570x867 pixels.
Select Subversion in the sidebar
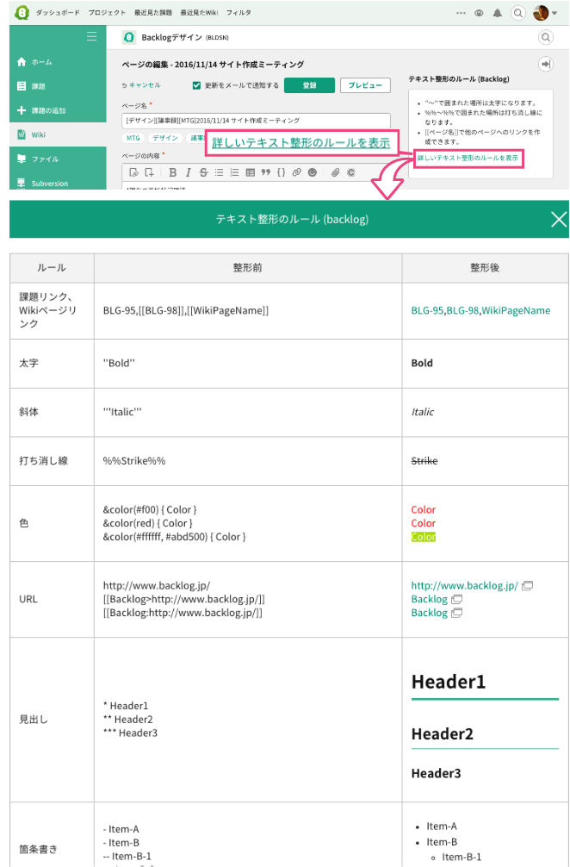point(58,183)
